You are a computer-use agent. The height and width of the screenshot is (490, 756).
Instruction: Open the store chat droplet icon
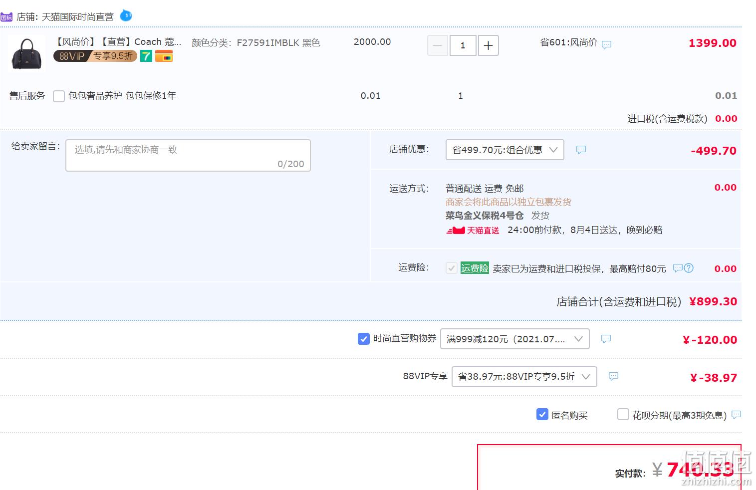126,15
